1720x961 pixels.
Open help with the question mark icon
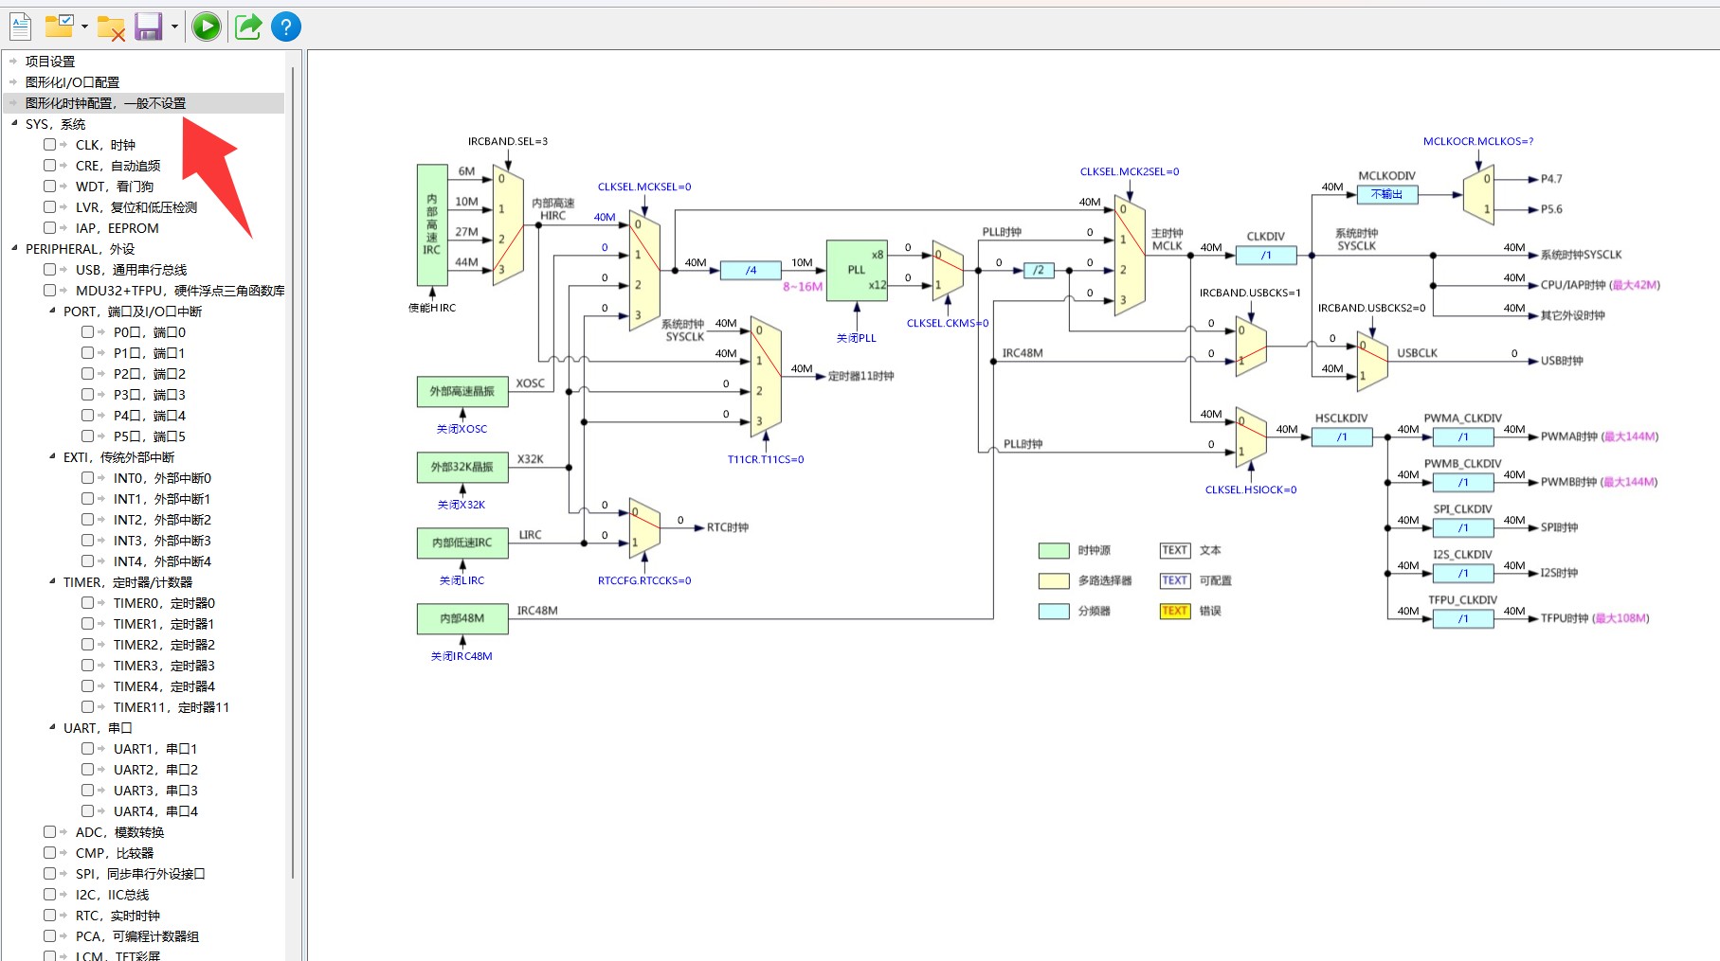tap(285, 27)
